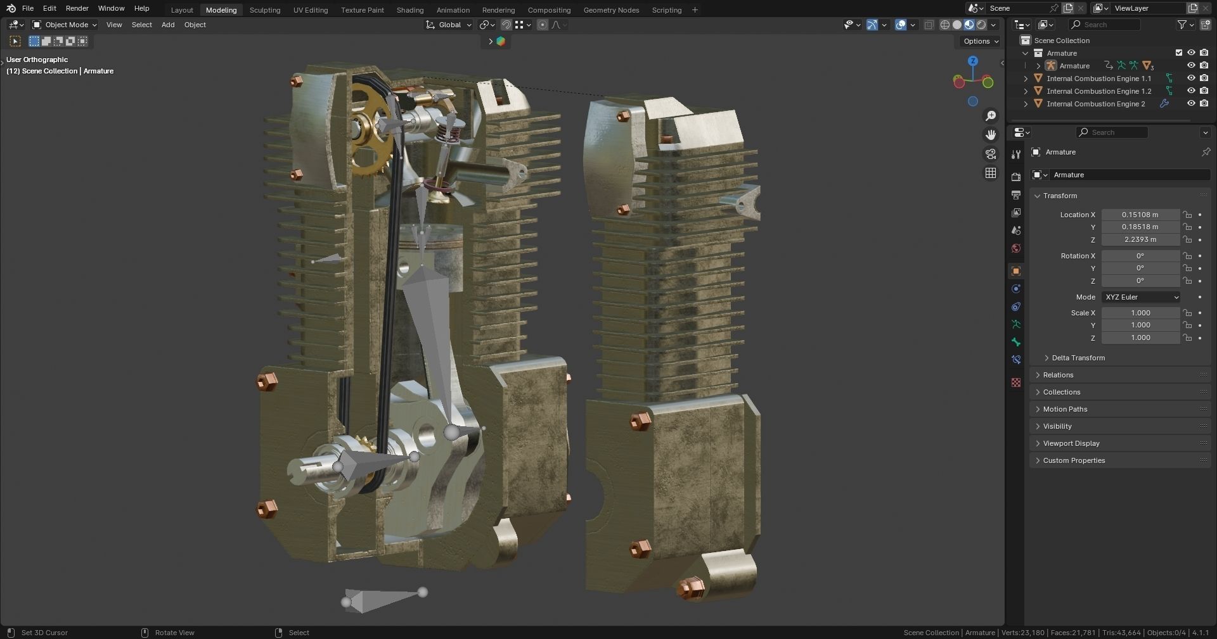Open the Output properties tab
Viewport: 1217px width, 639px height.
point(1016,195)
